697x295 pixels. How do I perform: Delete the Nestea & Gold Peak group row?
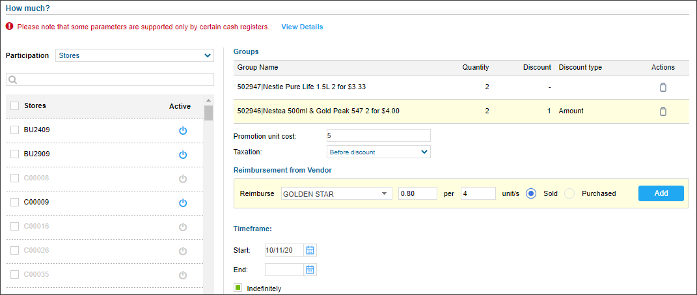(x=663, y=111)
